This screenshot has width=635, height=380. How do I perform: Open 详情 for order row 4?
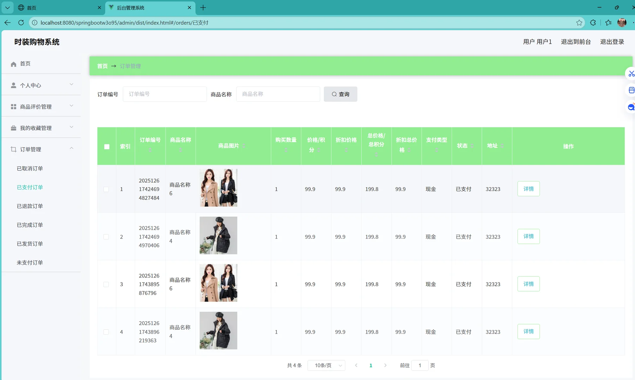pos(528,331)
